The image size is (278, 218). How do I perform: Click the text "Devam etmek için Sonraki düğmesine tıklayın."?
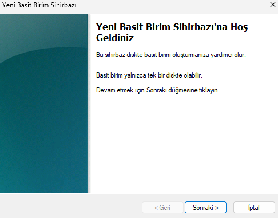tap(158, 90)
